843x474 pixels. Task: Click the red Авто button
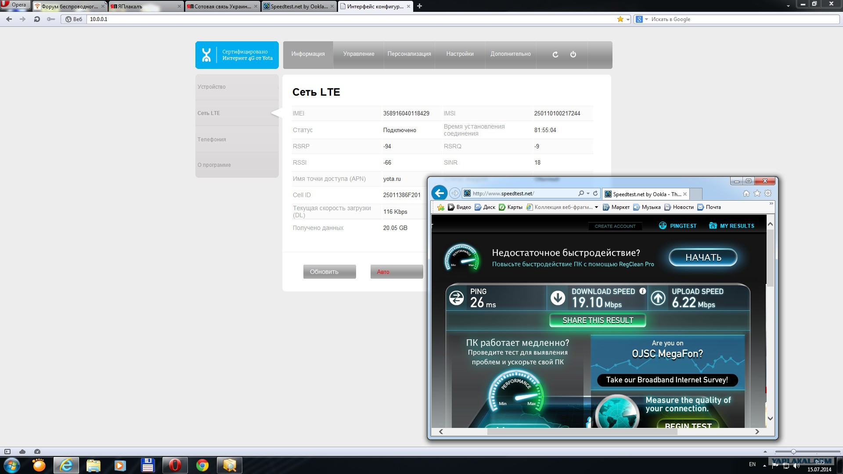396,272
